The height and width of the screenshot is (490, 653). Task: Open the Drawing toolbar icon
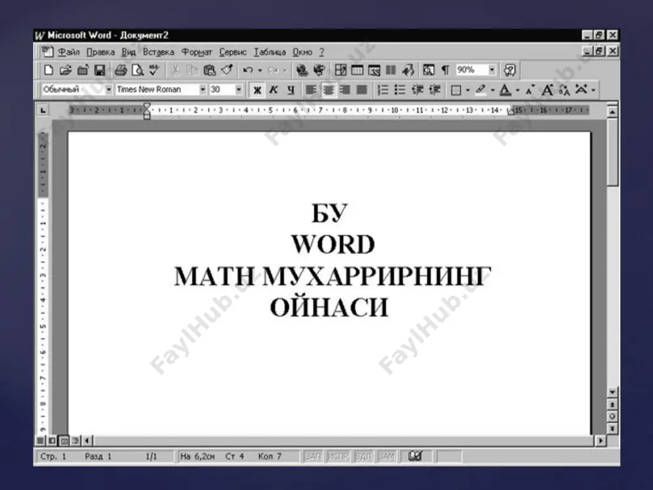tap(407, 70)
